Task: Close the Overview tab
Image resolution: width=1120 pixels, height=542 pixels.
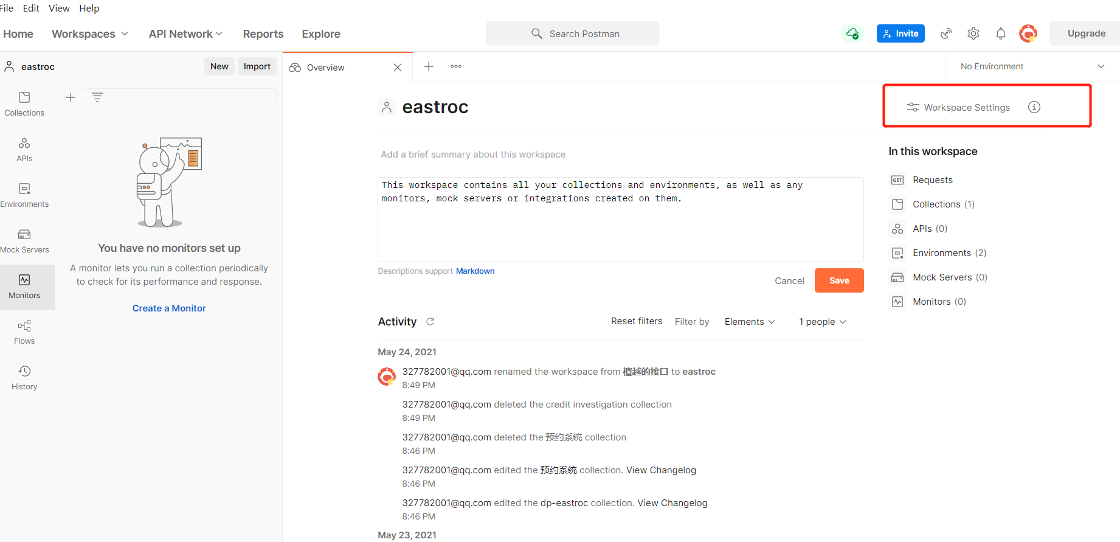Action: [398, 68]
